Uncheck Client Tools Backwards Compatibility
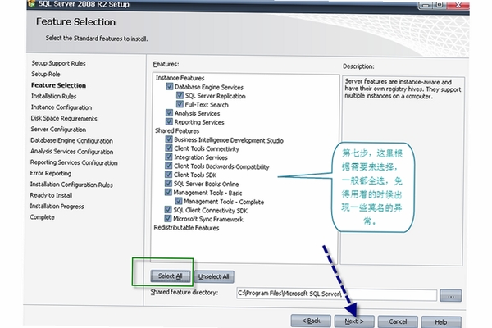 click(x=169, y=166)
